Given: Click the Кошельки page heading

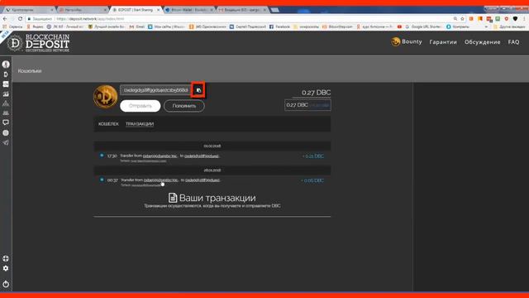Looking at the screenshot, I should click(x=30, y=71).
